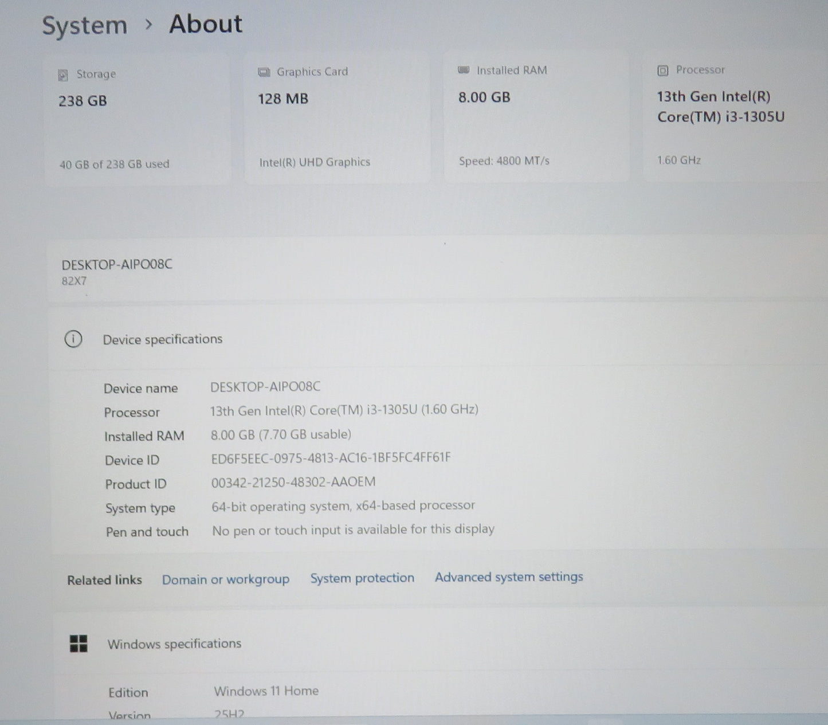Select the model text 82X7
The image size is (828, 725).
74,281
